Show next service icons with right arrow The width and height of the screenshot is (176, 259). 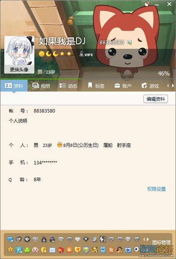point(148,239)
